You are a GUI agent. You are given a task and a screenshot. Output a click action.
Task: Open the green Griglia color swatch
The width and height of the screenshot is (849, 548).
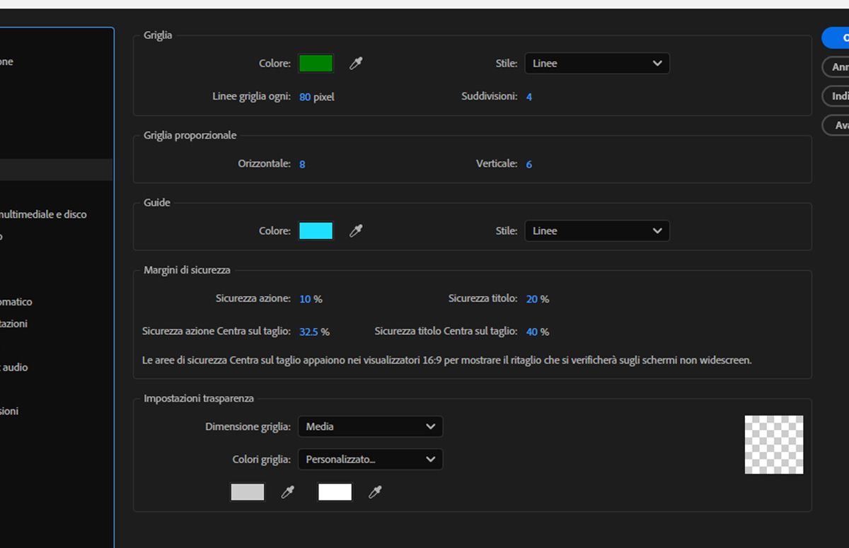[x=316, y=64]
